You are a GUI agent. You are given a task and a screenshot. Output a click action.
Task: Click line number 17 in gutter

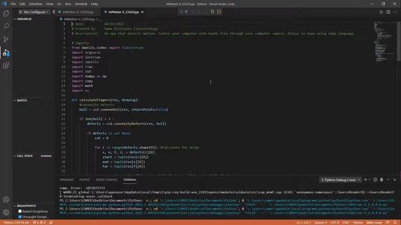pos(63,100)
